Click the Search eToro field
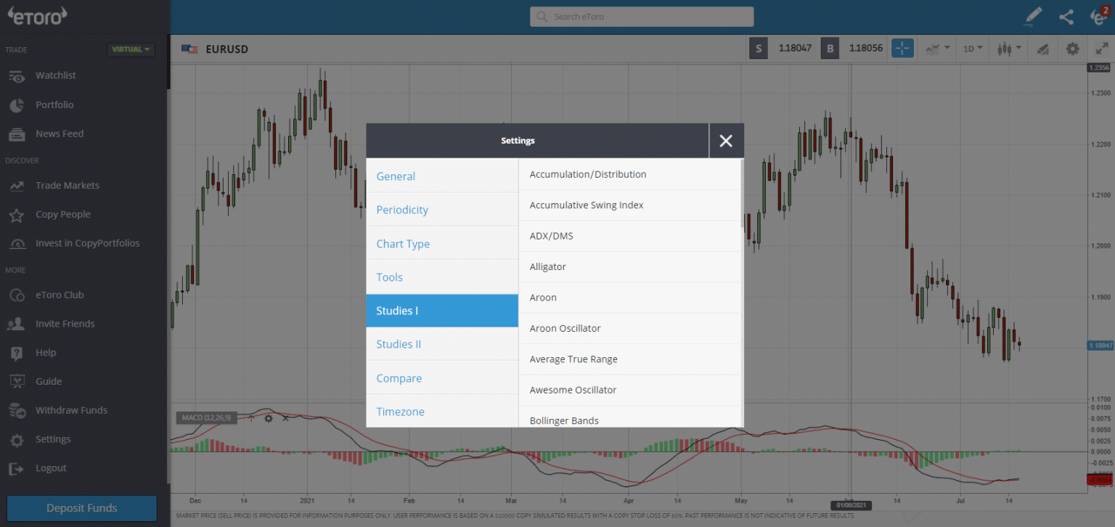This screenshot has width=1115, height=527. (x=641, y=16)
